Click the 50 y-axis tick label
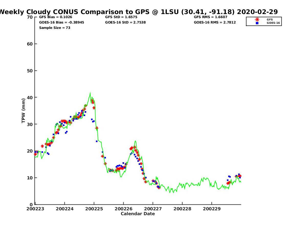Screen dimensions: 307x230 (x=30, y=71)
